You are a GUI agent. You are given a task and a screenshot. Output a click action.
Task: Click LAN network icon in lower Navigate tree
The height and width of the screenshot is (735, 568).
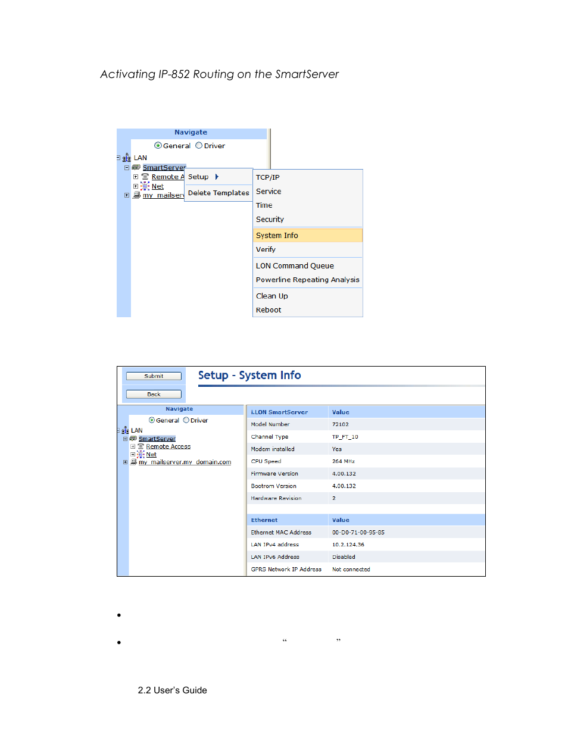click(x=125, y=430)
